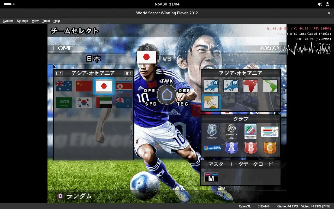Choose the green Americas region map

pyautogui.click(x=270, y=86)
